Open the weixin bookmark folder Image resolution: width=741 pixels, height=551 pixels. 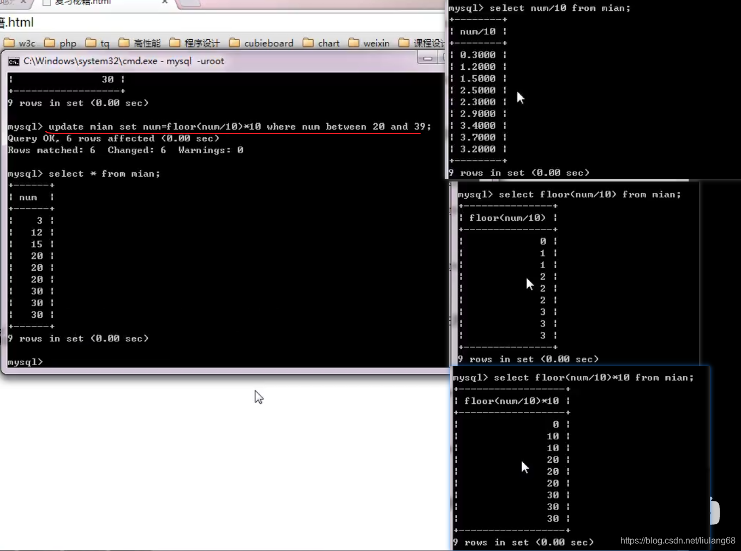(369, 43)
